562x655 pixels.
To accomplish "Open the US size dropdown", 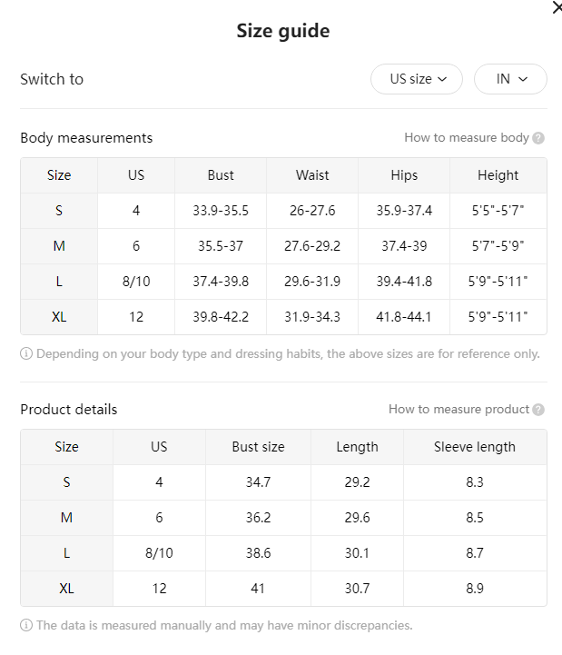I will pyautogui.click(x=417, y=79).
